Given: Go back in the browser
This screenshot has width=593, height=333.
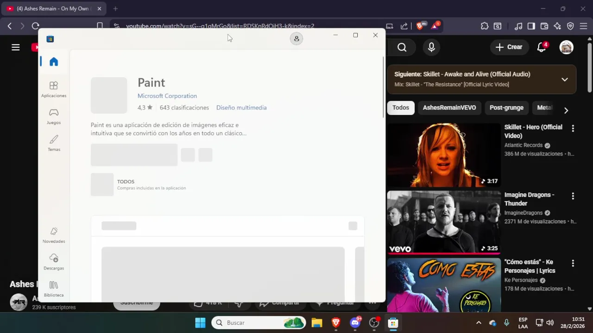Looking at the screenshot, I should click(10, 26).
